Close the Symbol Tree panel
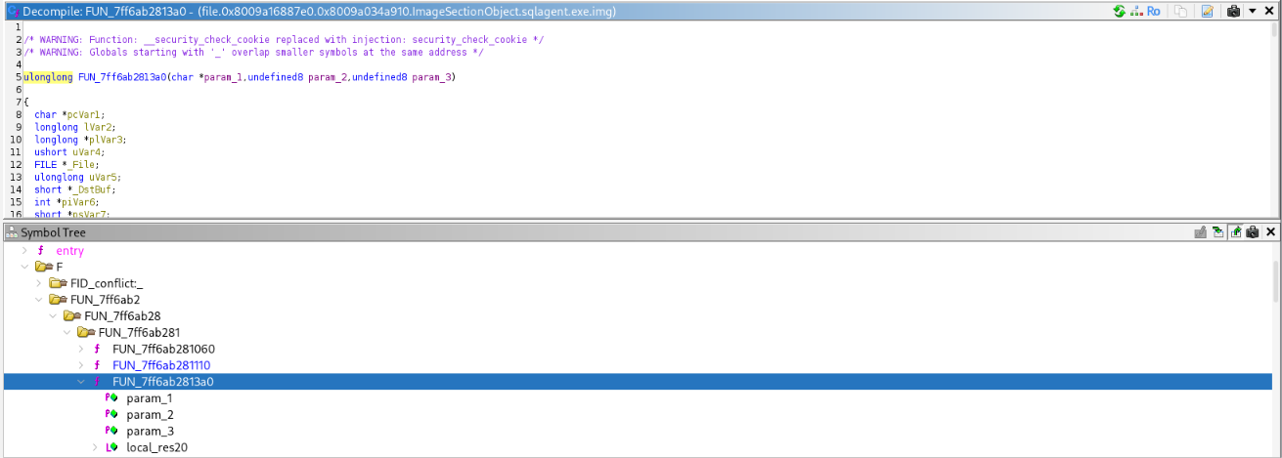 [x=1270, y=231]
